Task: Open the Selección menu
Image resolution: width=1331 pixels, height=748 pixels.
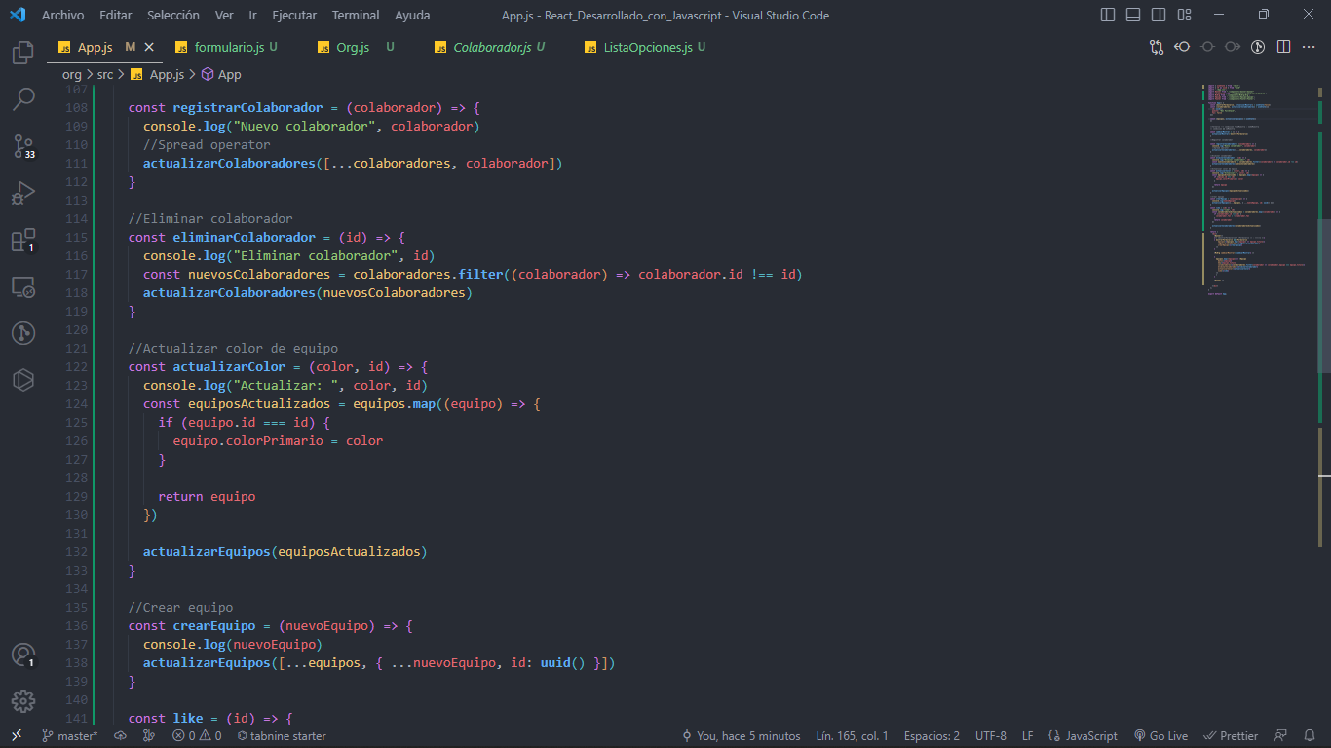Action: (173, 15)
